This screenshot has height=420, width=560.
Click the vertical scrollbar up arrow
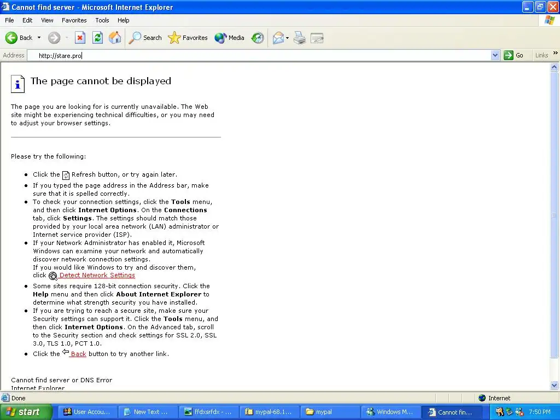(x=555, y=67)
